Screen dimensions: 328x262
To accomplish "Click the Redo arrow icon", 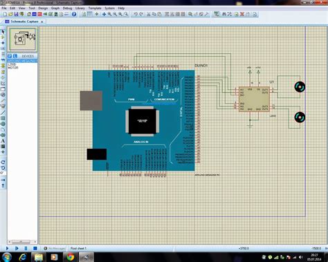I will (x=141, y=15).
